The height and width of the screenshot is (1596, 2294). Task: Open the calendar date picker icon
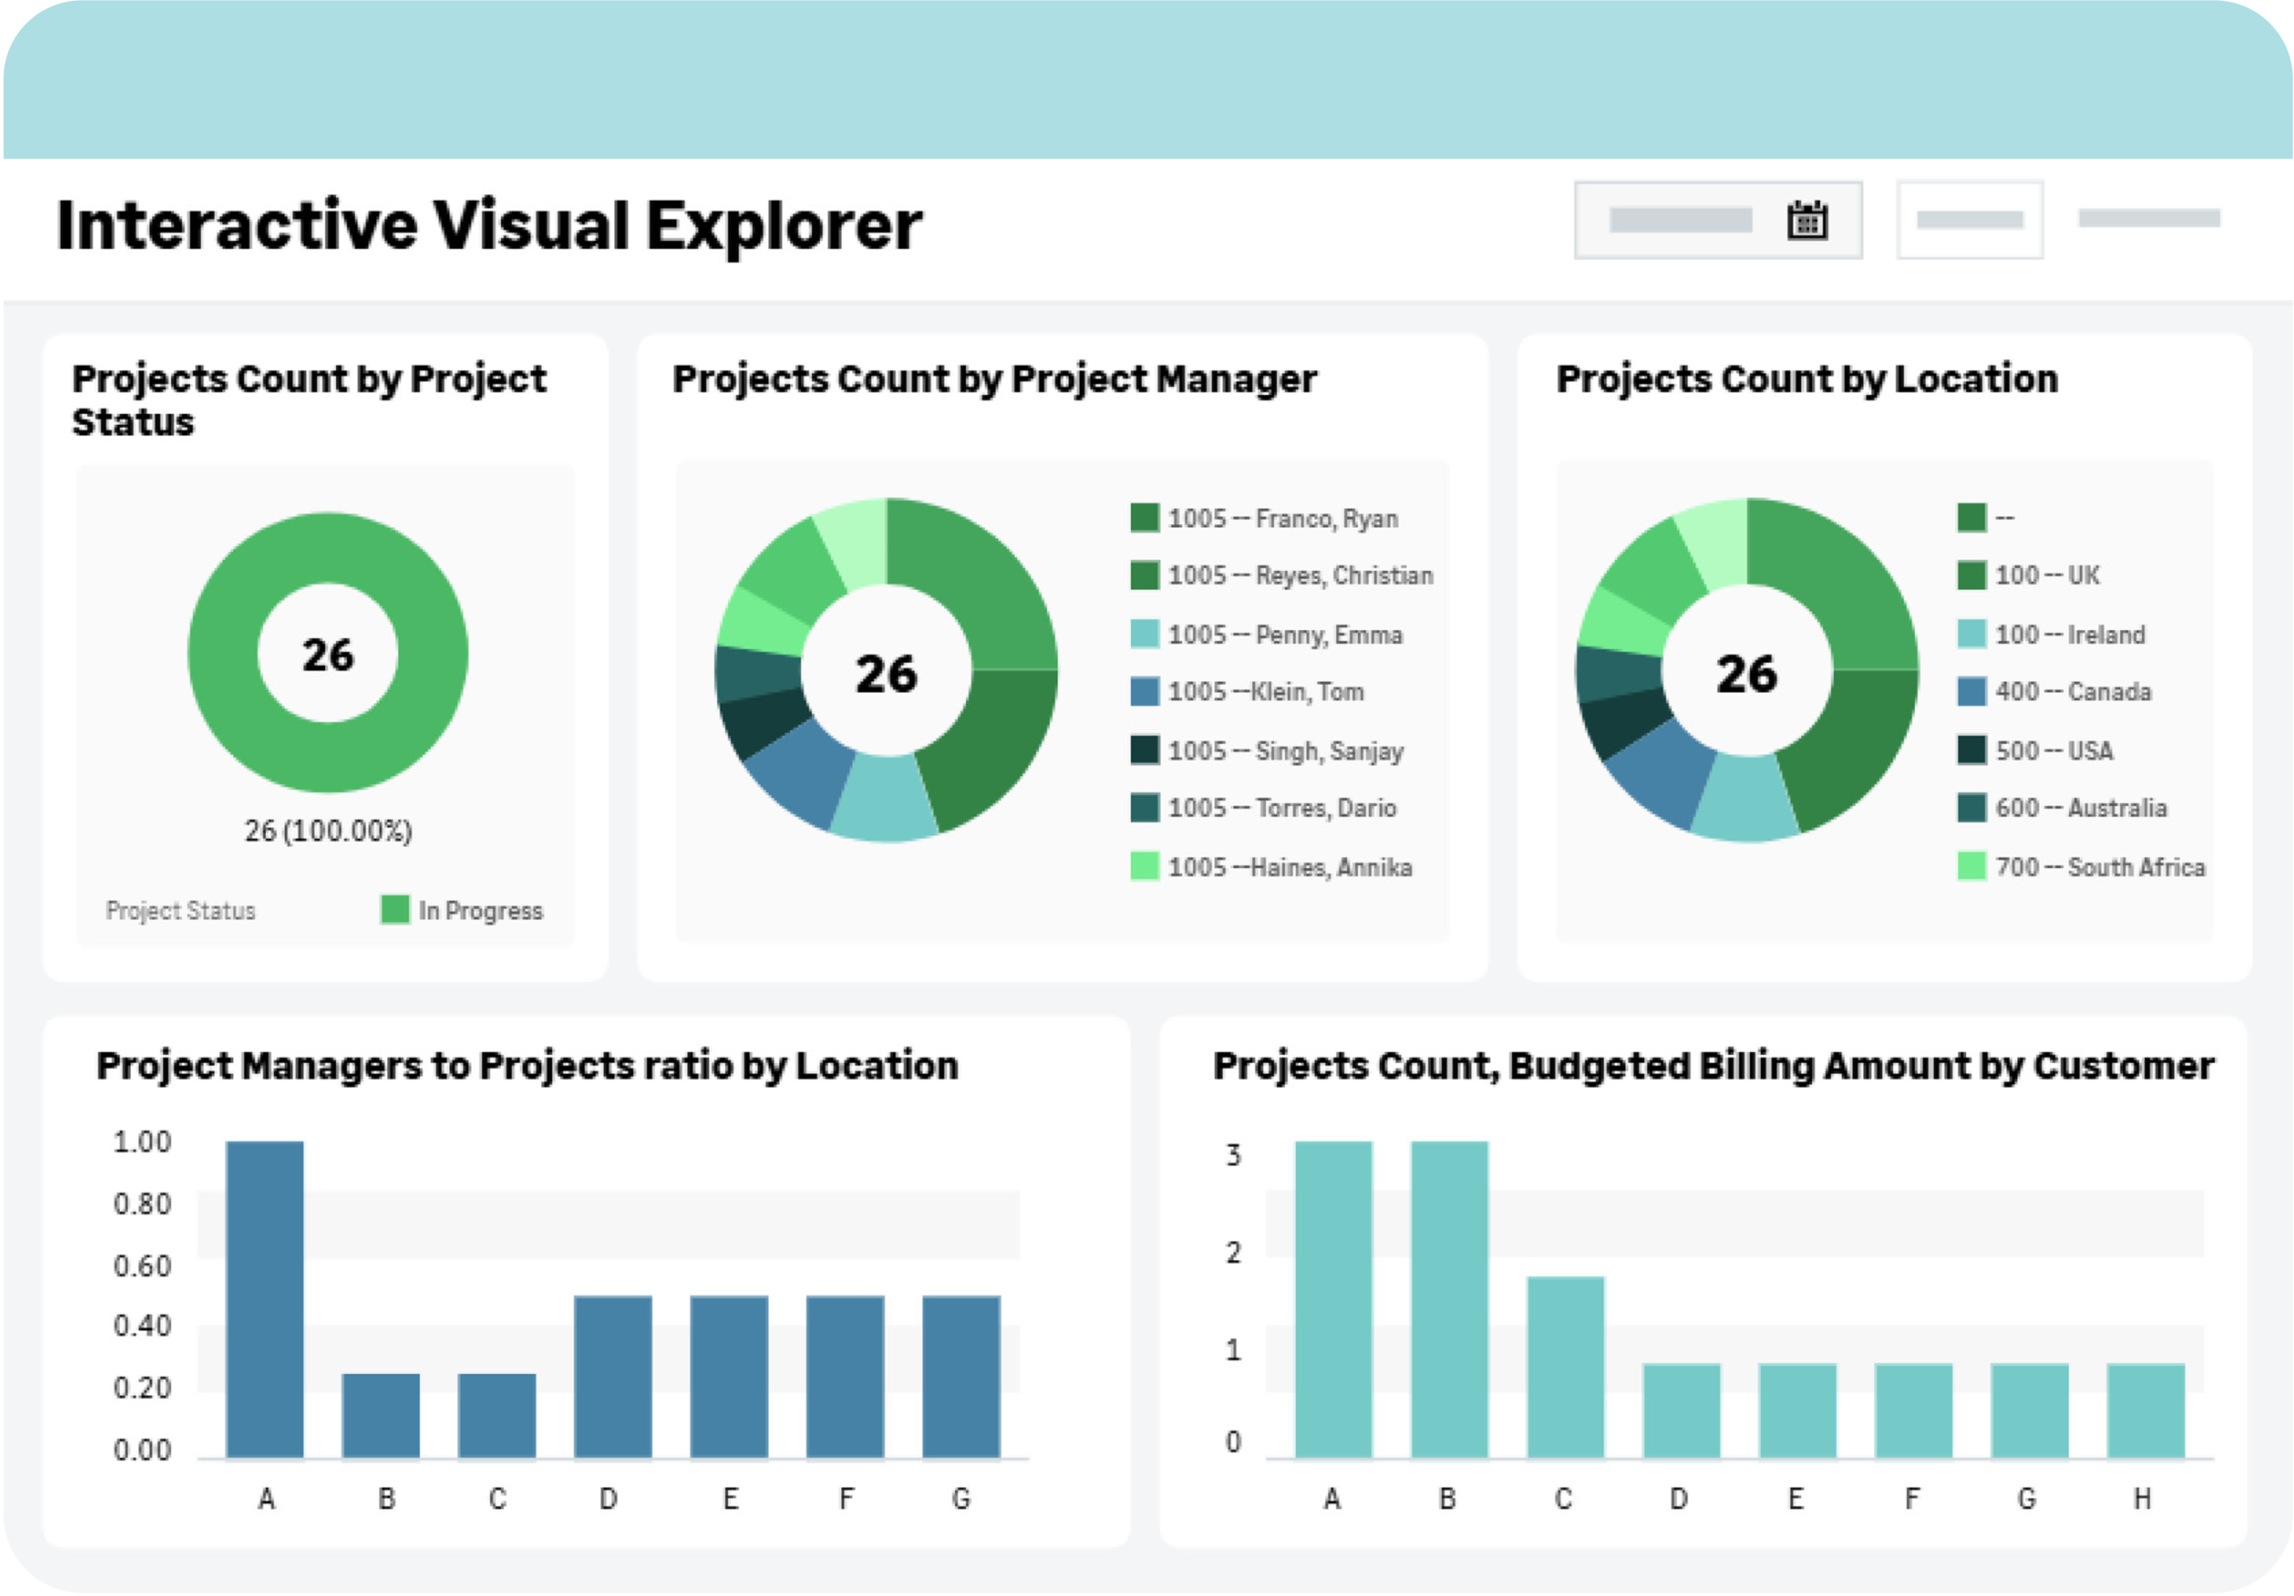pos(1807,220)
